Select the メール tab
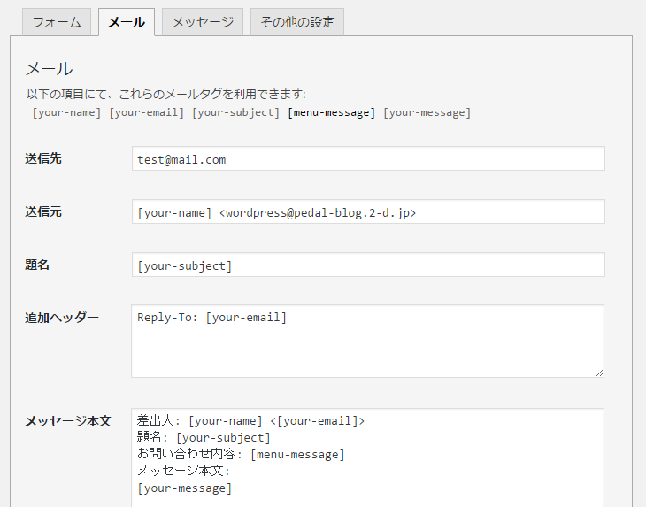 [127, 22]
